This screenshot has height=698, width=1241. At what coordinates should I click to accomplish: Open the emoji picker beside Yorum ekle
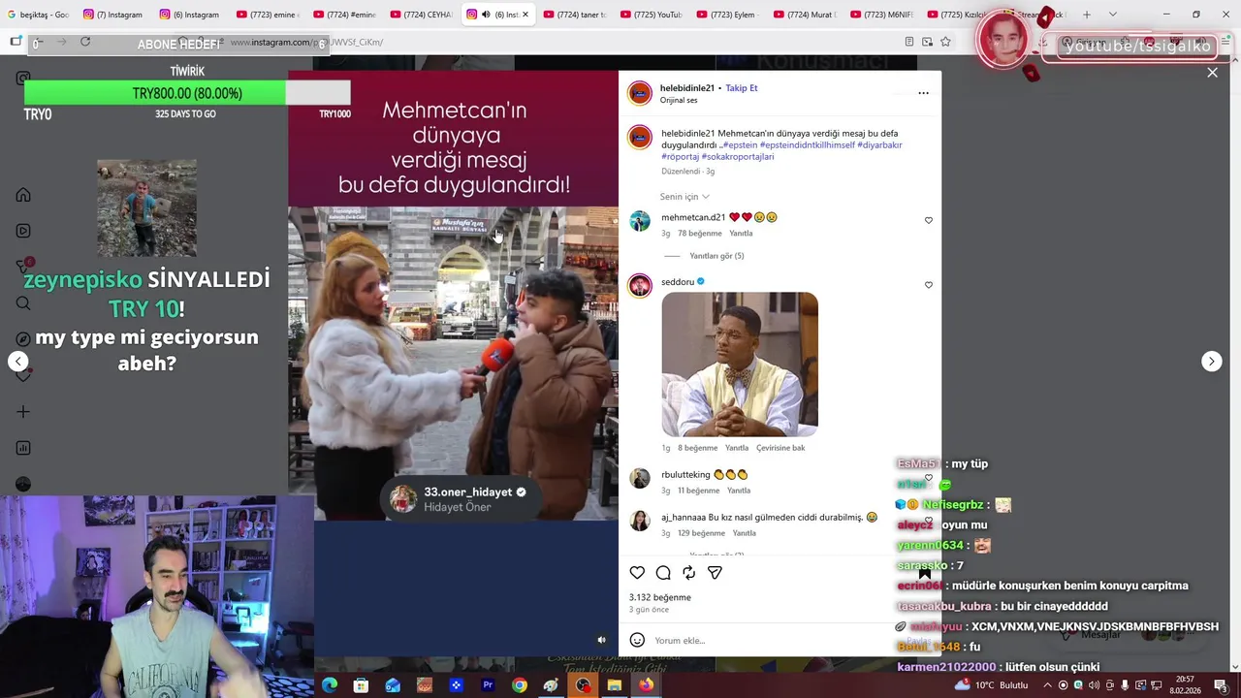[637, 640]
